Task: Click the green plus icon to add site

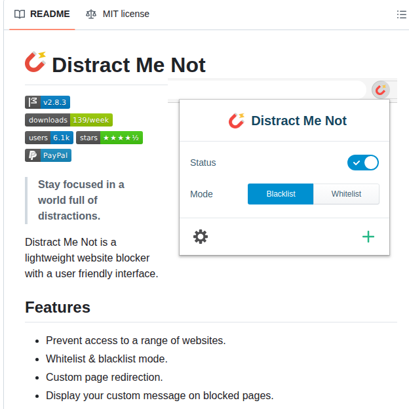Action: coord(368,237)
